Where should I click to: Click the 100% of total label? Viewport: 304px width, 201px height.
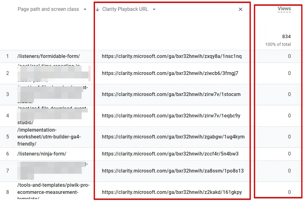(278, 44)
